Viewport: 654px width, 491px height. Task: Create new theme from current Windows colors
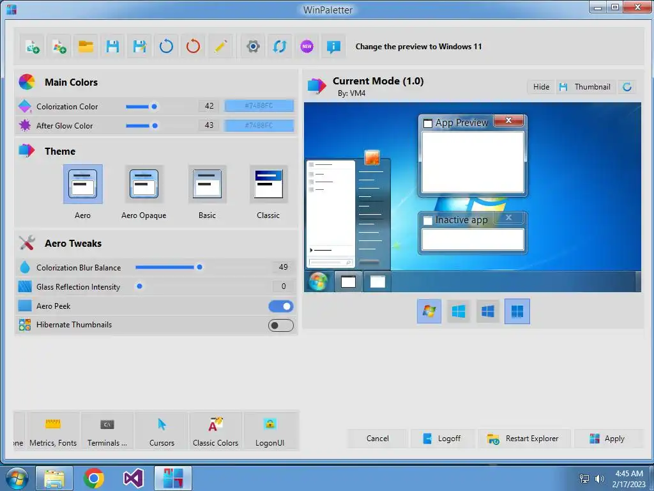59,46
